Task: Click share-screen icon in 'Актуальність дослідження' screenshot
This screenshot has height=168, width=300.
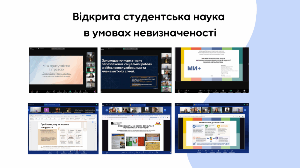Action: pos(225,151)
